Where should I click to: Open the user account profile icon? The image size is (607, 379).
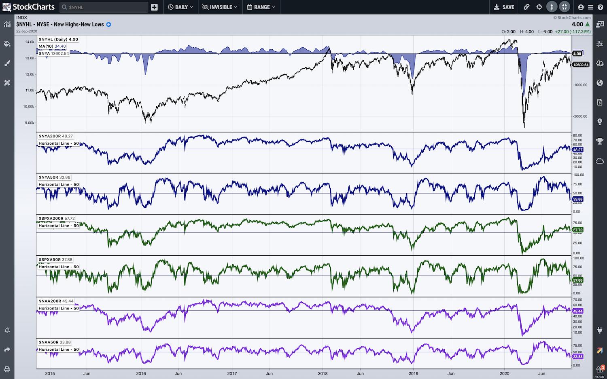[581, 7]
